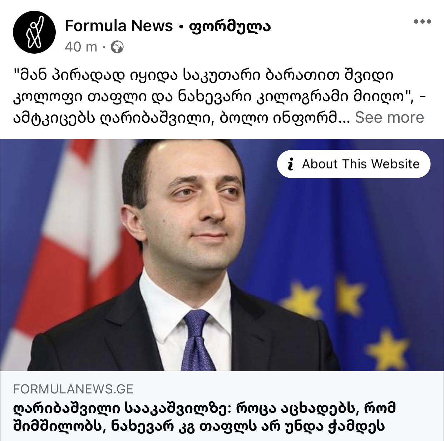
Task: Click the first line of post caption
Action: [203, 75]
